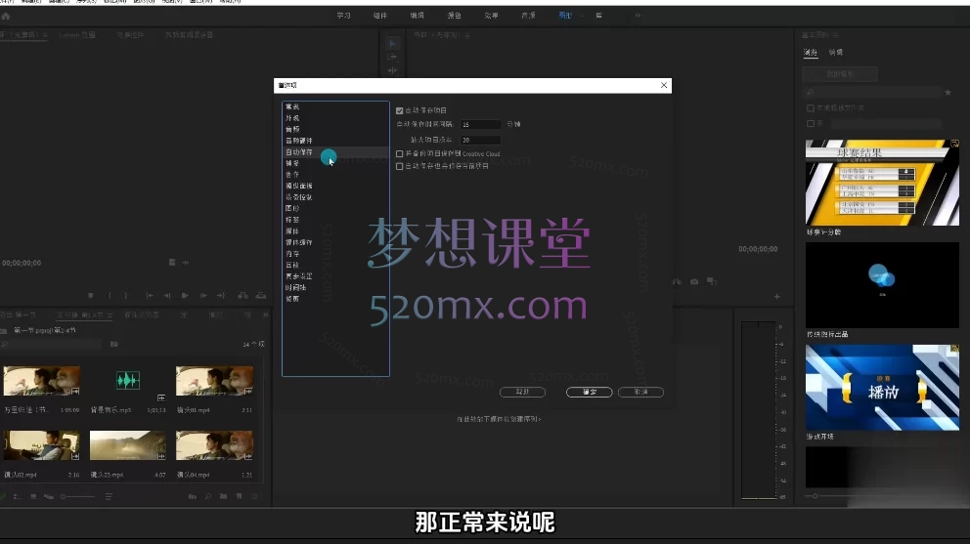The width and height of the screenshot is (970, 544).
Task: Click the auto-save interval field showing 15
Action: click(x=479, y=125)
